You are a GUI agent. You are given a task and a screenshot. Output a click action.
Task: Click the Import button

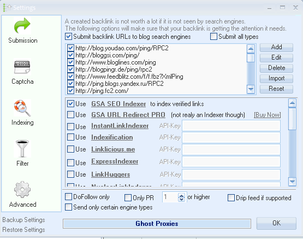pos(276,79)
